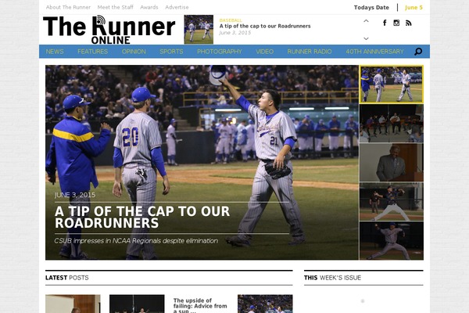Select pitcher with umpire slider thumbnail
The width and height of the screenshot is (469, 313).
tap(392, 202)
